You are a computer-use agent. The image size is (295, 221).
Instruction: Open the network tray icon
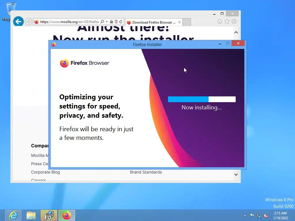click(x=259, y=215)
